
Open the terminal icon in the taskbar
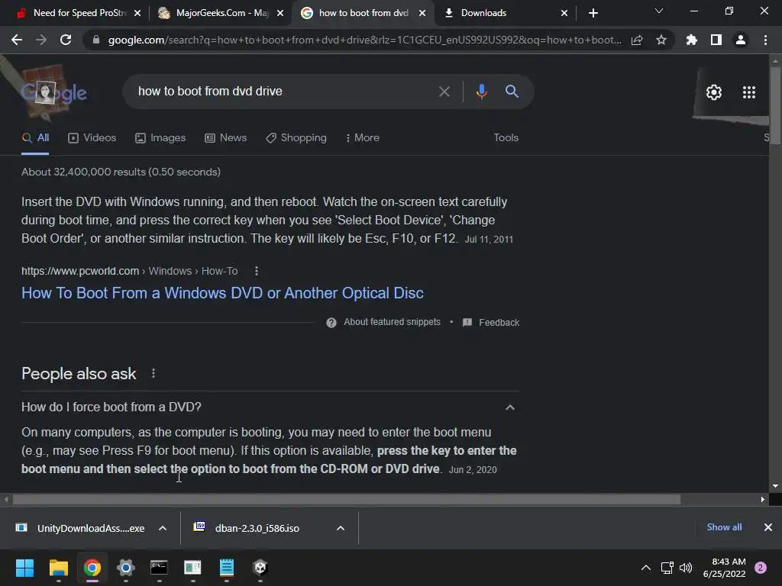click(x=159, y=568)
